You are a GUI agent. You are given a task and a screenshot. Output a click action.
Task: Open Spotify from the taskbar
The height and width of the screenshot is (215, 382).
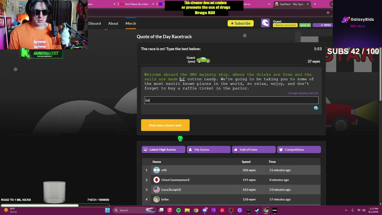[x=178, y=210]
